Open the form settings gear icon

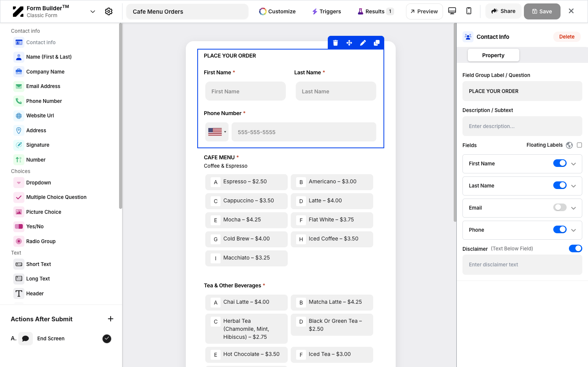[109, 11]
